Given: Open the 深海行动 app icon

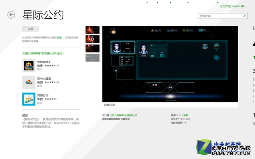Looking at the screenshot, I should 29,99.
